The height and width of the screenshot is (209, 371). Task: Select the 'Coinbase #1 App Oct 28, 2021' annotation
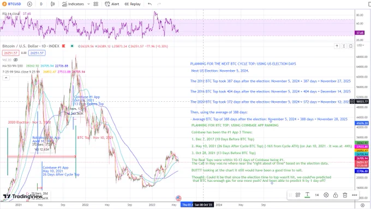click(x=89, y=100)
